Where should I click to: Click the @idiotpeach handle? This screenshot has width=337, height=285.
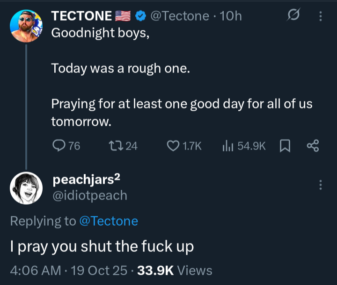pos(89,195)
